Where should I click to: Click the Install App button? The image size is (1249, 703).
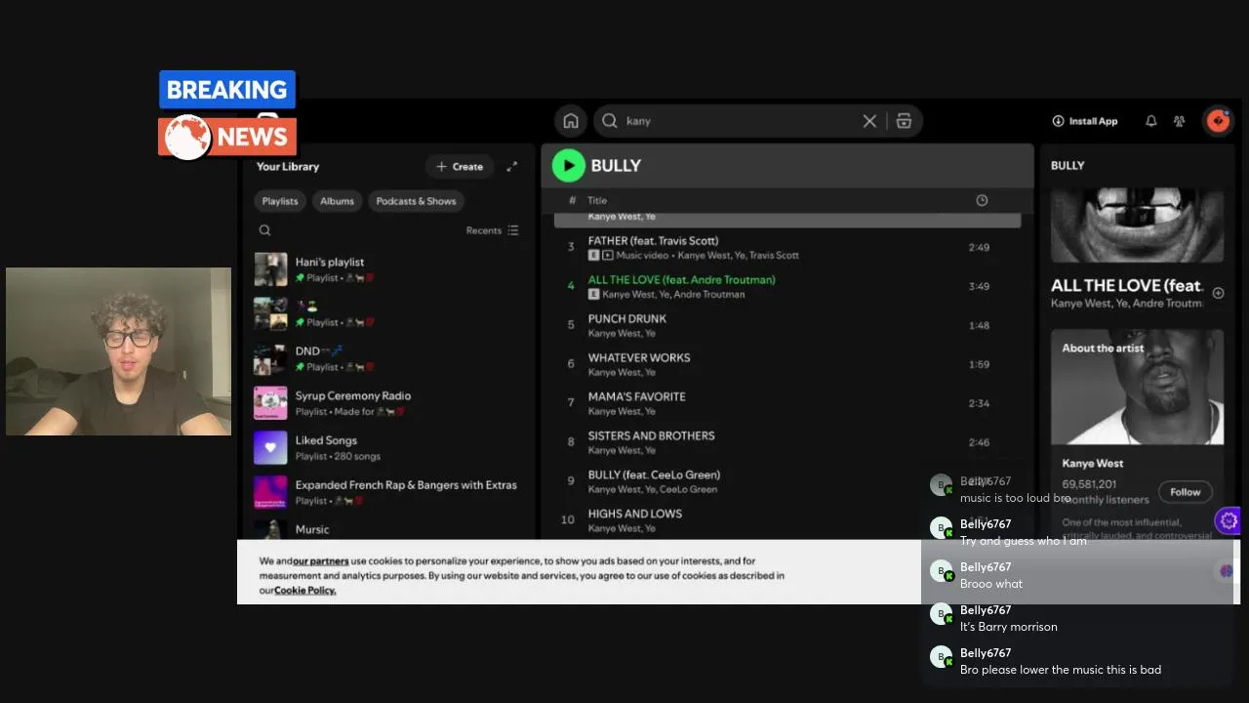pyautogui.click(x=1085, y=121)
